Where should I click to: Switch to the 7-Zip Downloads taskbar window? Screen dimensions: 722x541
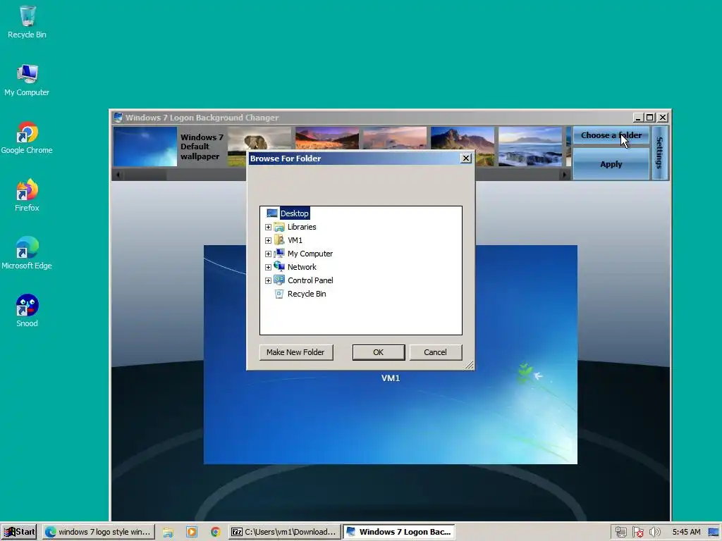(285, 532)
